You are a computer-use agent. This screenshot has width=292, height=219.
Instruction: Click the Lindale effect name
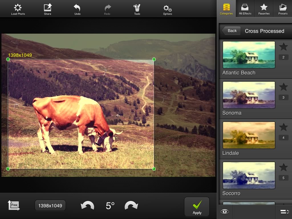[230, 153]
